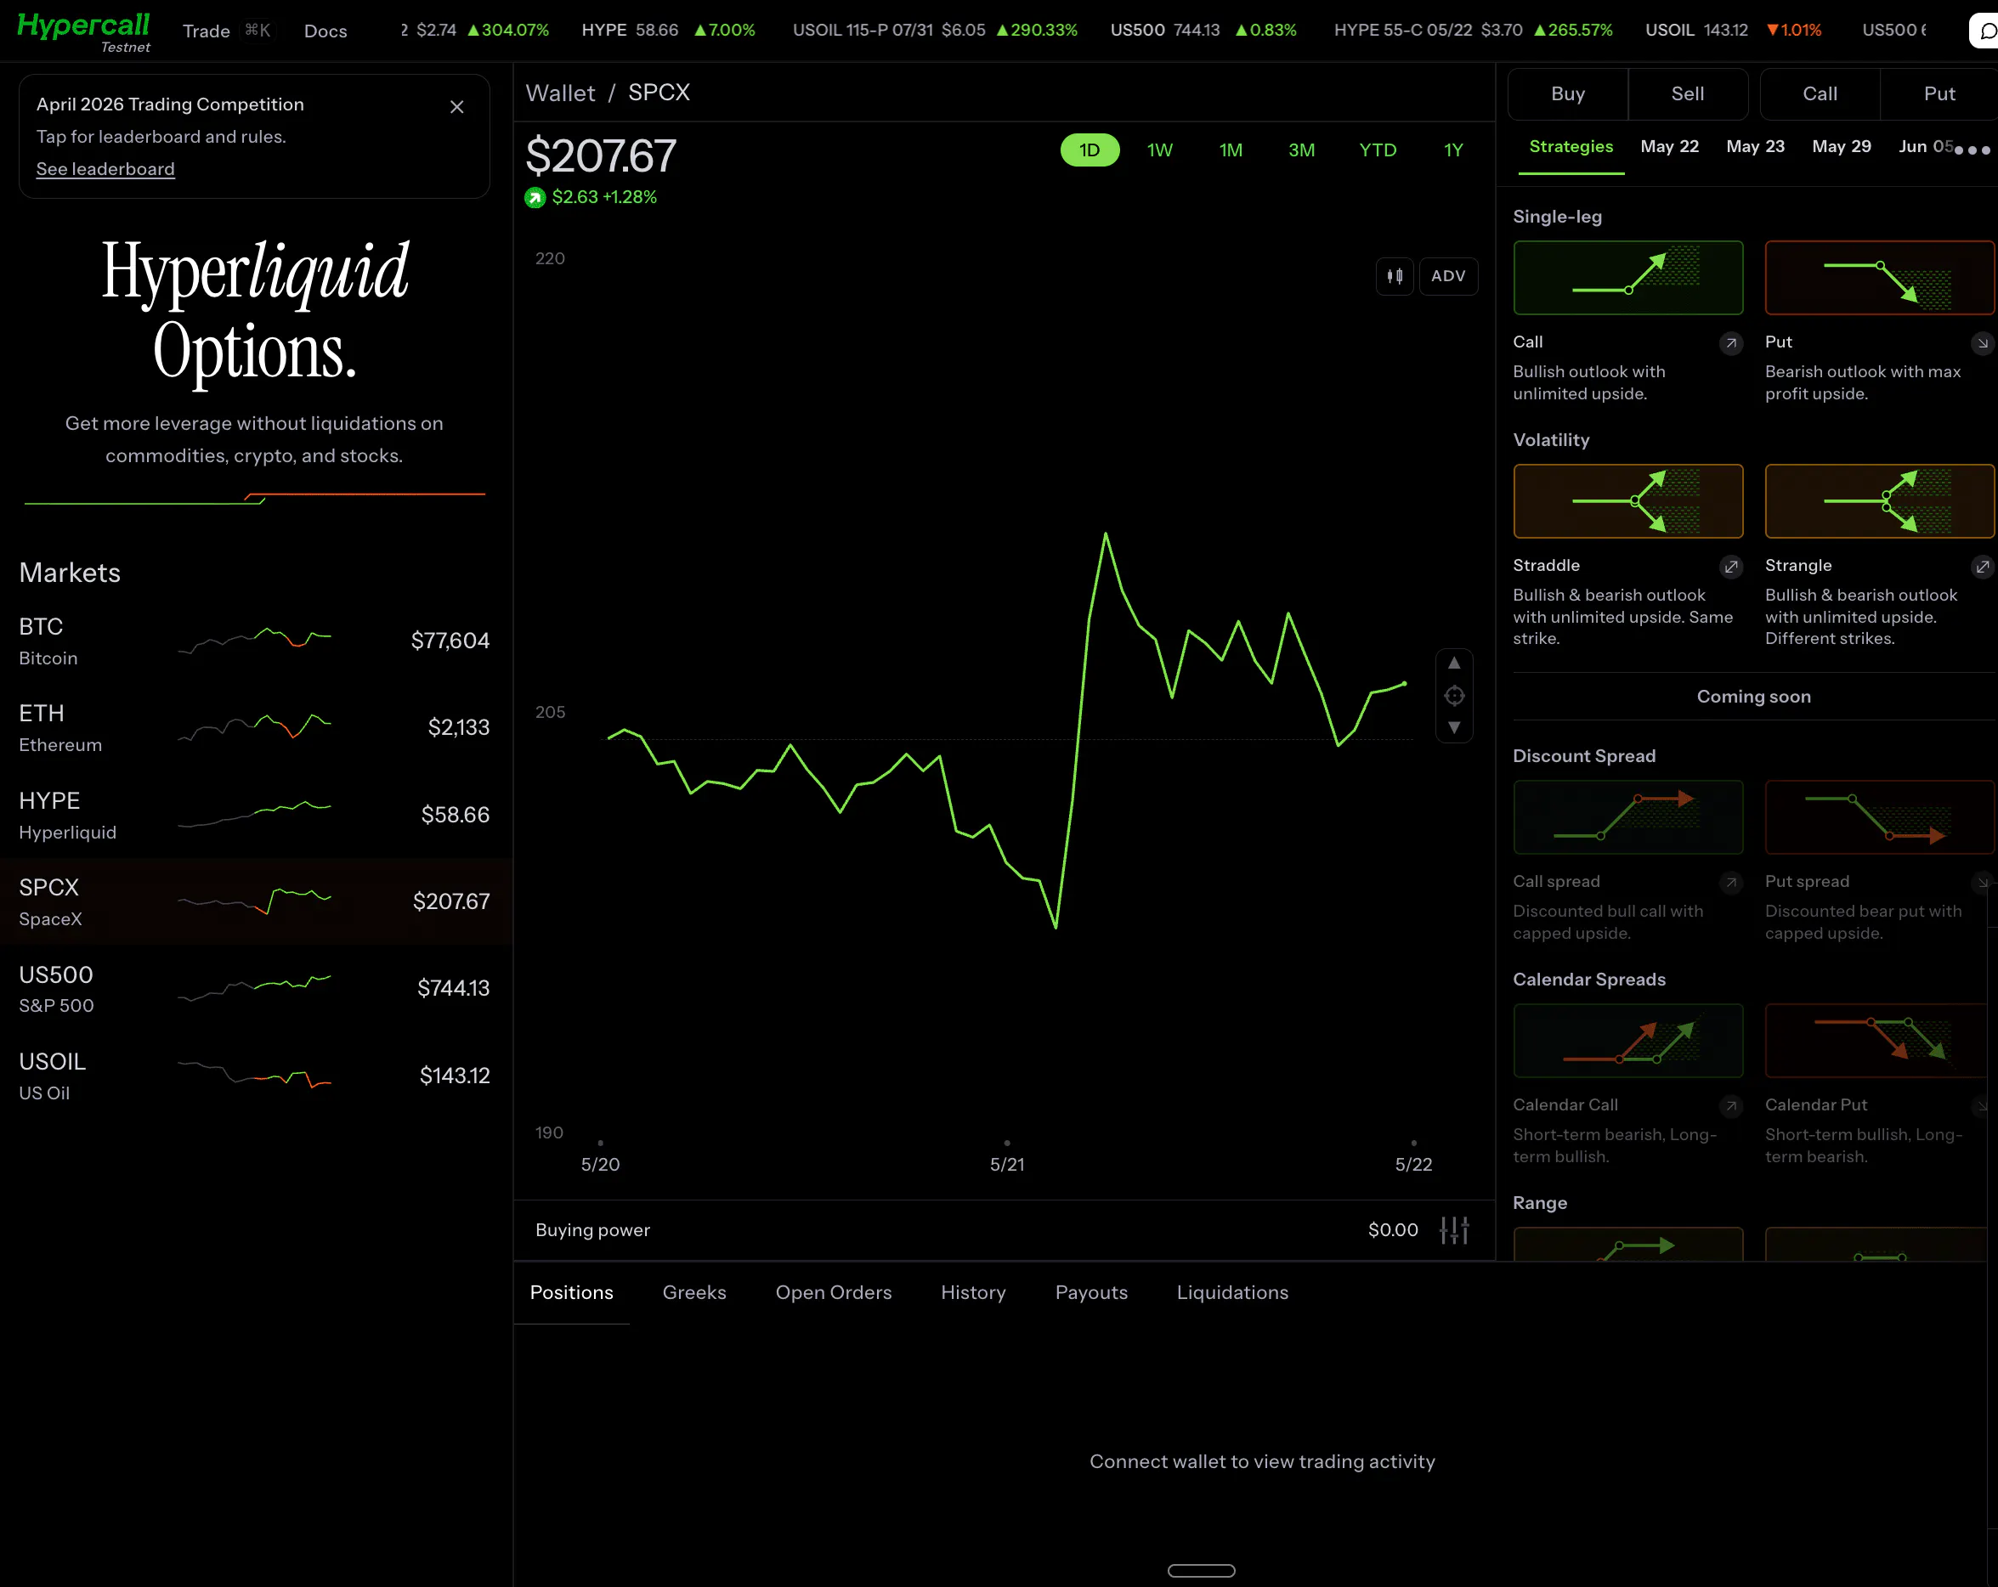Select the May 22 expiry tab
This screenshot has width=1998, height=1587.
[x=1669, y=146]
